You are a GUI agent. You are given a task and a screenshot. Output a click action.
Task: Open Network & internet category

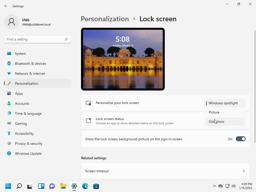37,73
